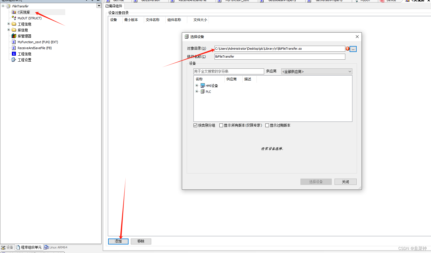Click the red error indicator beside 对象目录
Viewport: 431px width, 253px height.
pyautogui.click(x=348, y=49)
